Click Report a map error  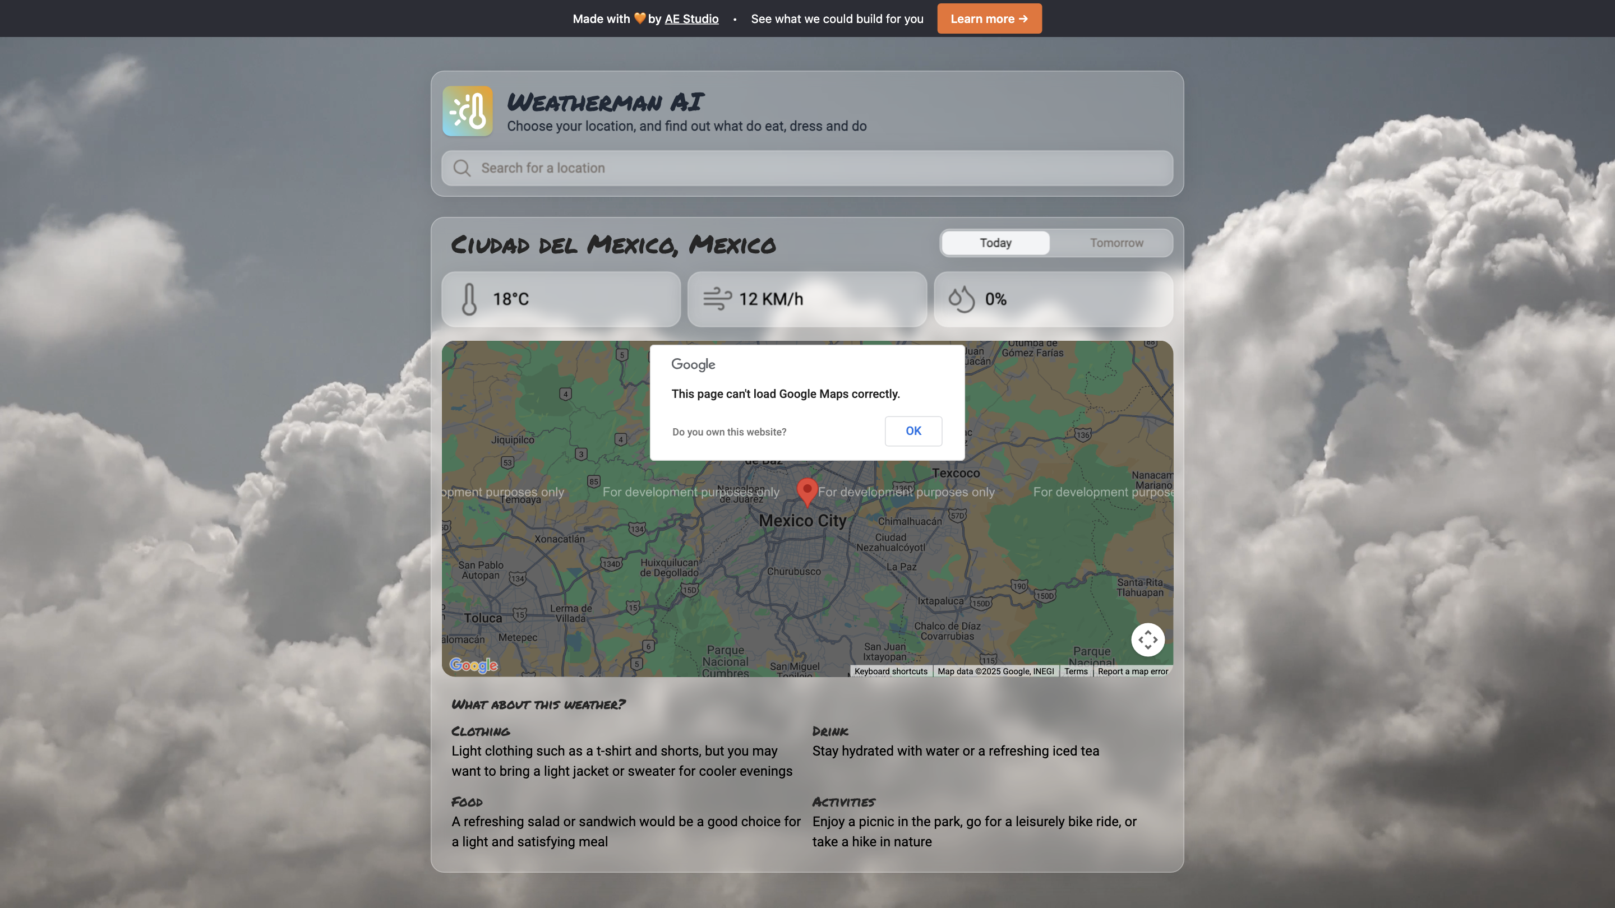(1132, 671)
